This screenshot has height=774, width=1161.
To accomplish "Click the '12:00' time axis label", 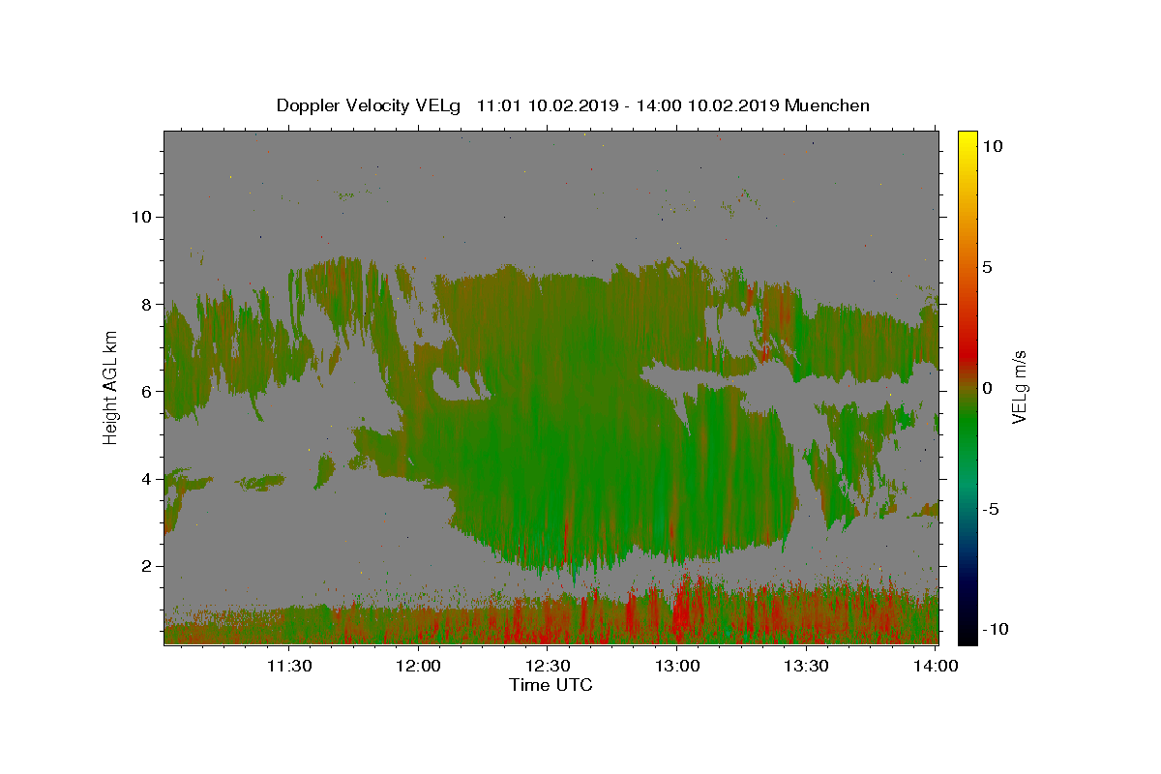I will (x=418, y=666).
